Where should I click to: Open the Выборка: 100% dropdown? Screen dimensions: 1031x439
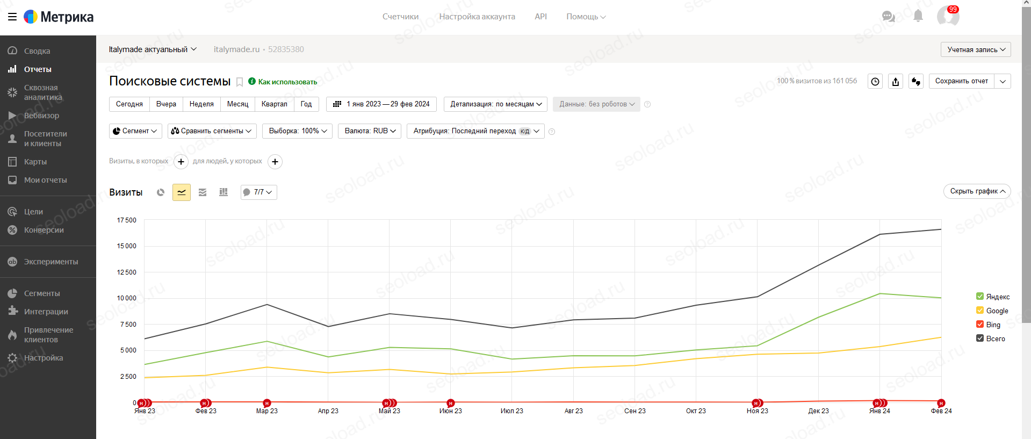pos(297,131)
